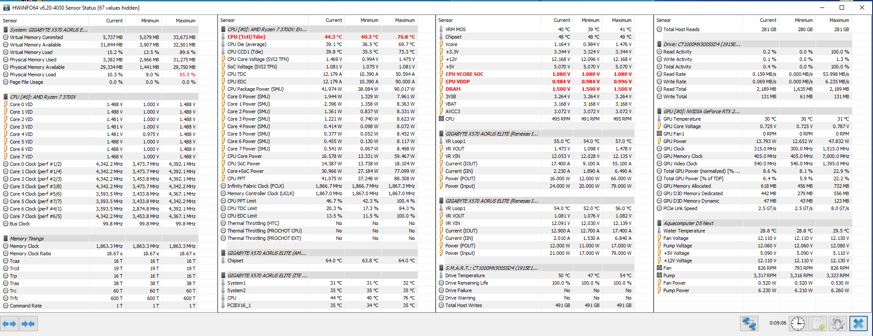Click the thermometer icon next to PCIEX16_1
Viewport: 873px width, 336px height.
223,305
